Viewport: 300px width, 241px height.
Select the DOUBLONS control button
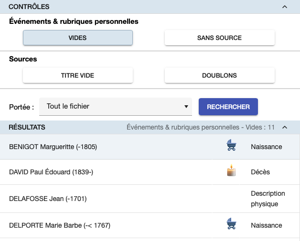(220, 75)
